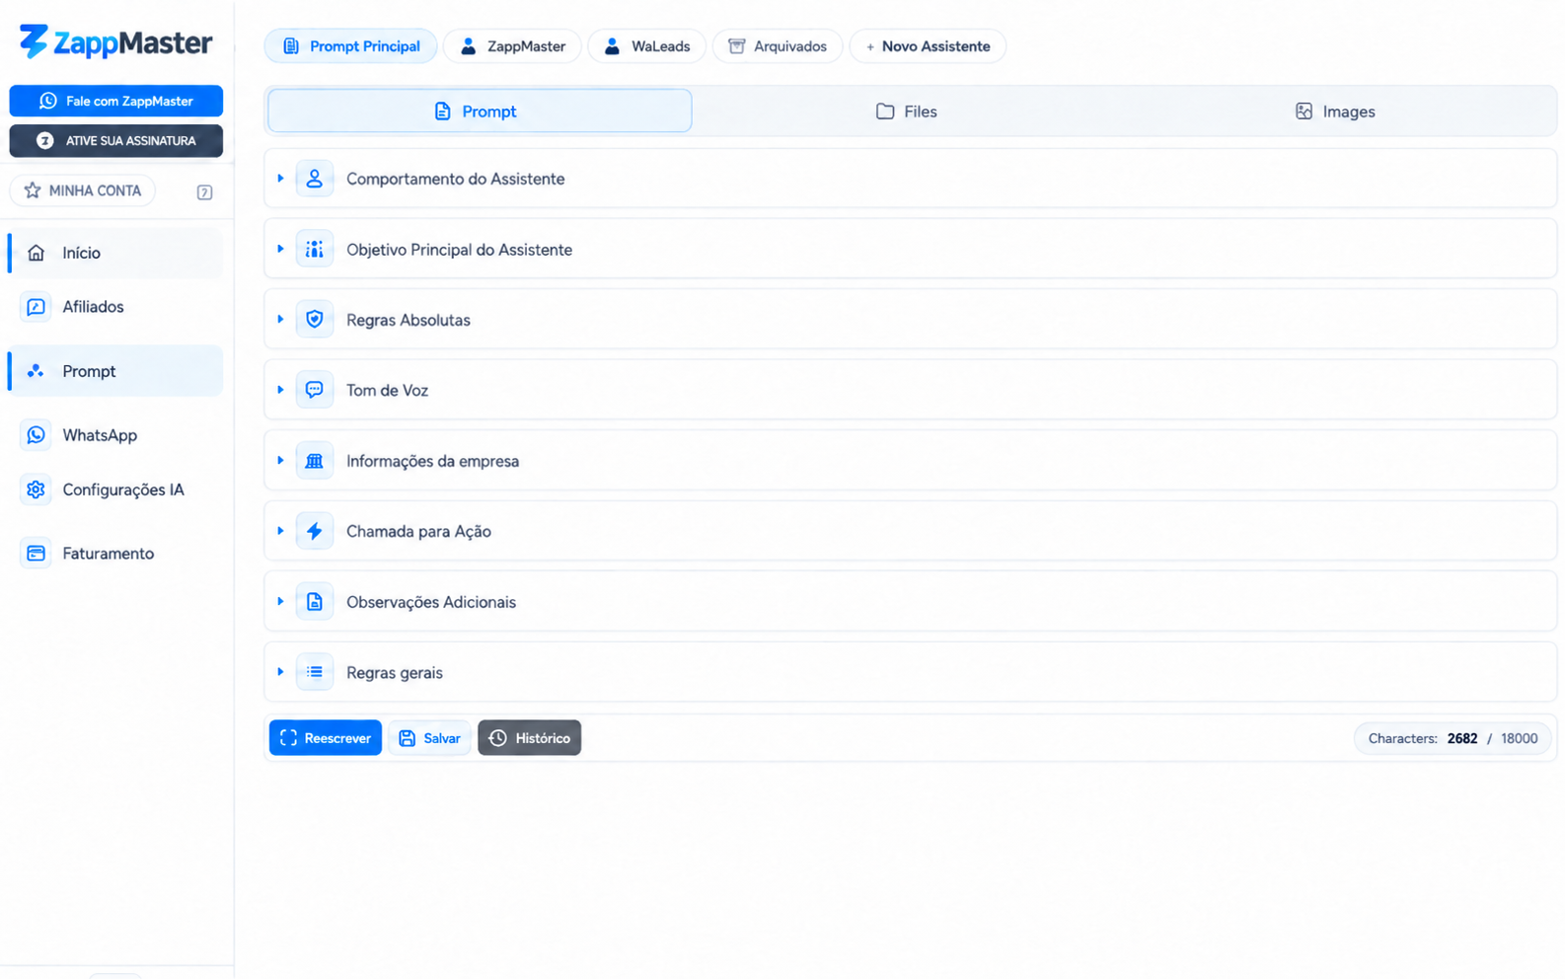This screenshot has height=979, width=1565.
Task: Click the Faturamento card icon
Action: click(37, 554)
